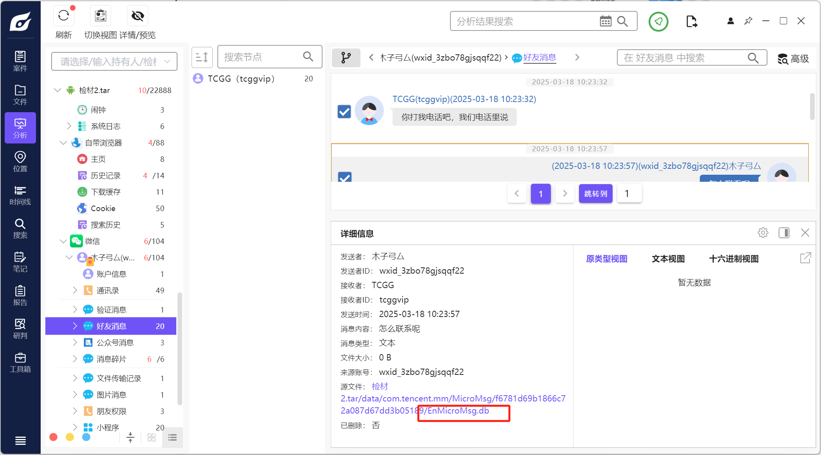Click the 切换视图 switch view icon
The width and height of the screenshot is (821, 455).
click(x=100, y=16)
